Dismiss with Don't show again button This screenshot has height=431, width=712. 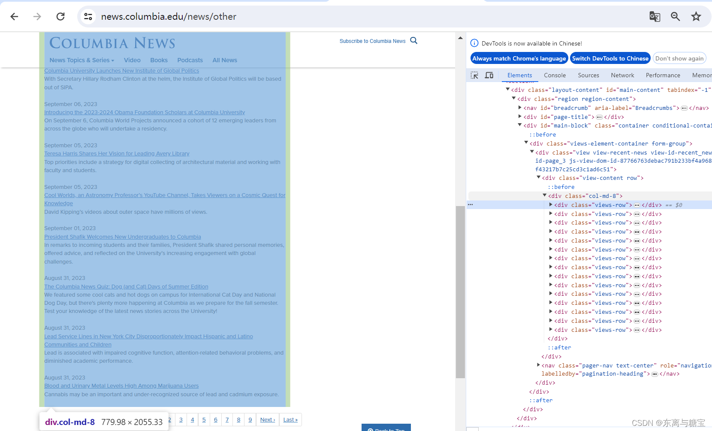[x=679, y=58]
